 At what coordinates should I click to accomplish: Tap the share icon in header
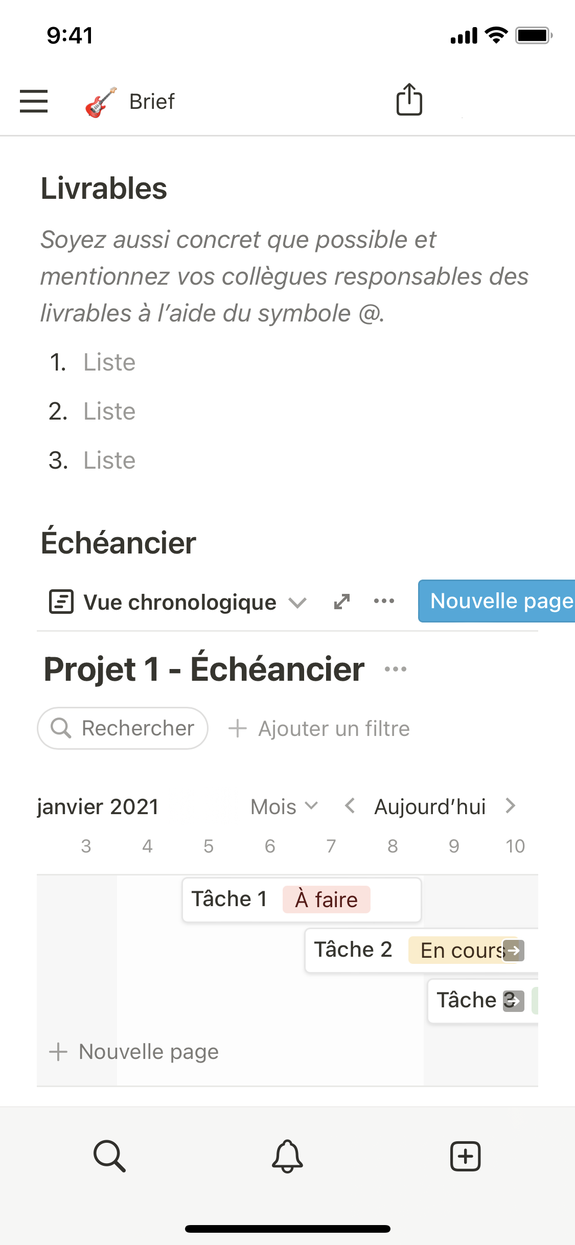coord(409,100)
